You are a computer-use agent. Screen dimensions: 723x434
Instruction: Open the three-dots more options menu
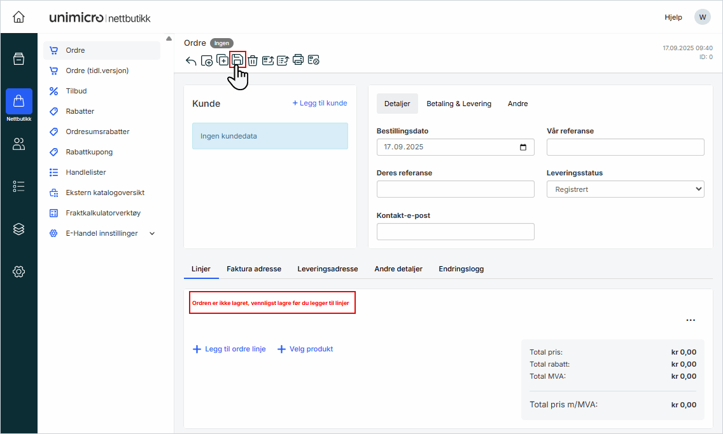click(x=691, y=320)
